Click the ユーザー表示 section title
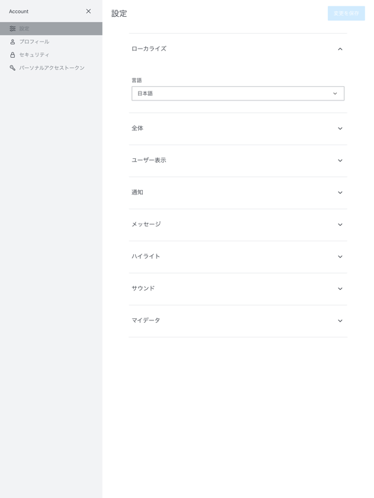374x498 pixels. pyautogui.click(x=149, y=160)
